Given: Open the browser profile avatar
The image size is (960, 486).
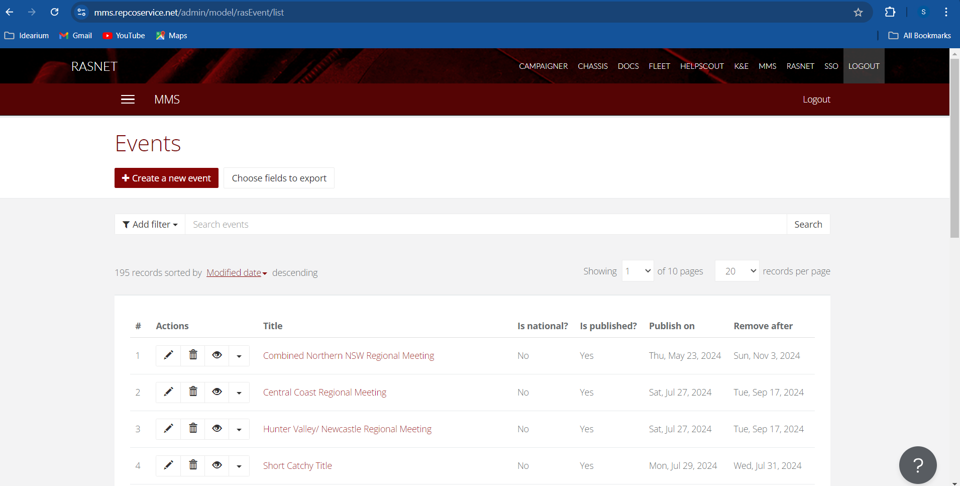Looking at the screenshot, I should 923,12.
